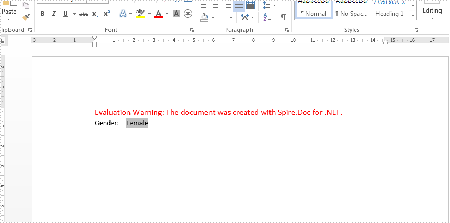
Task: Click the Distributed alignment icon
Action: coord(251,5)
